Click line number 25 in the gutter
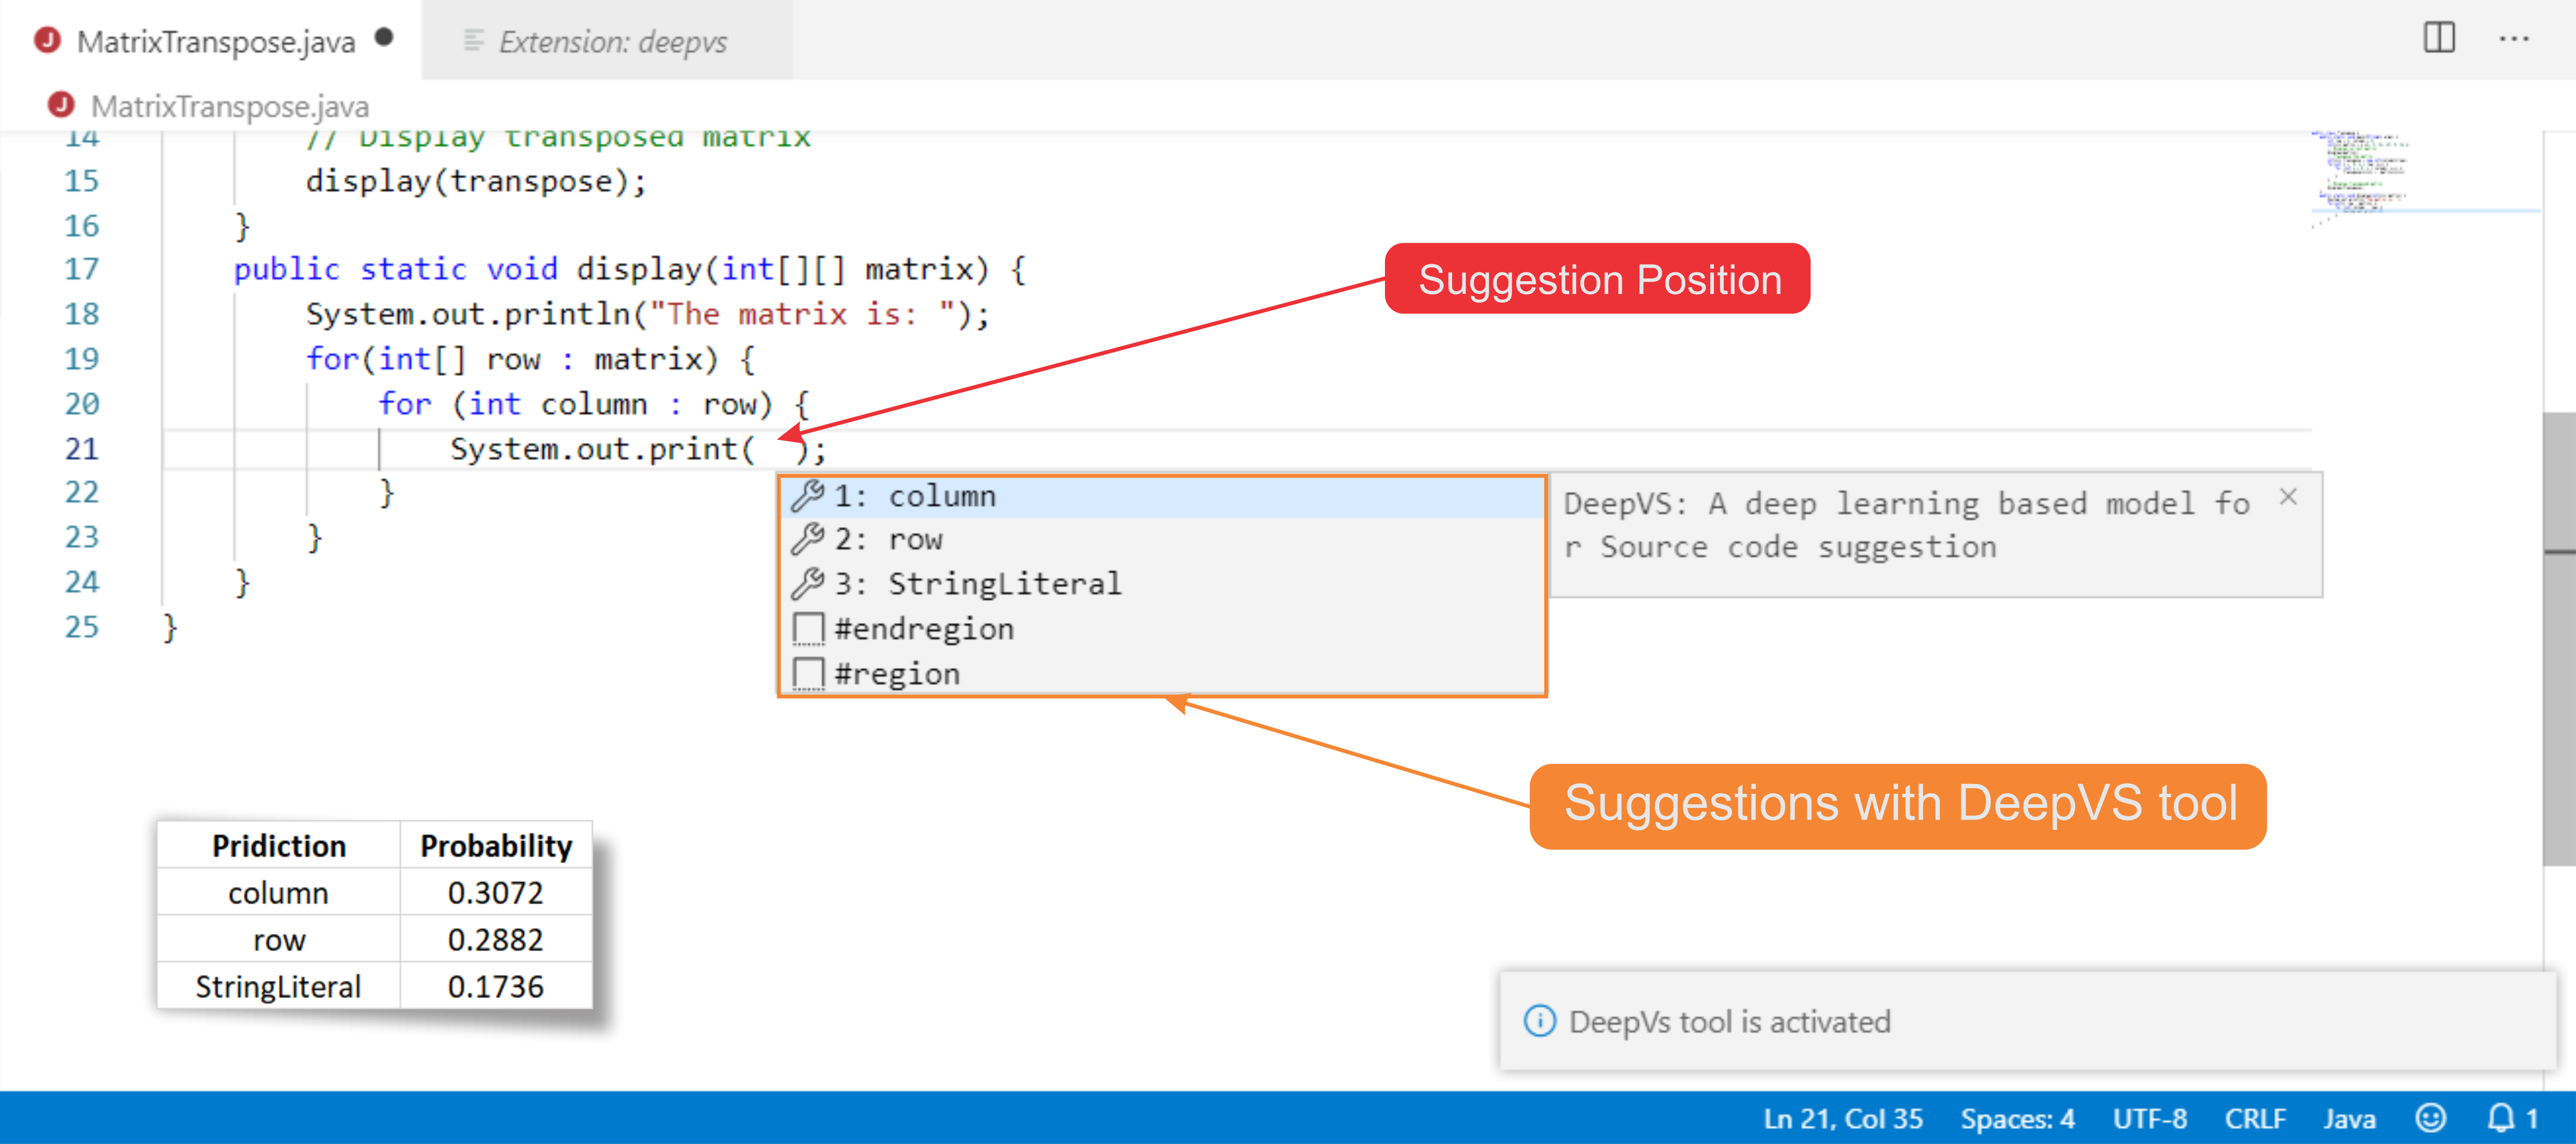 coord(82,628)
